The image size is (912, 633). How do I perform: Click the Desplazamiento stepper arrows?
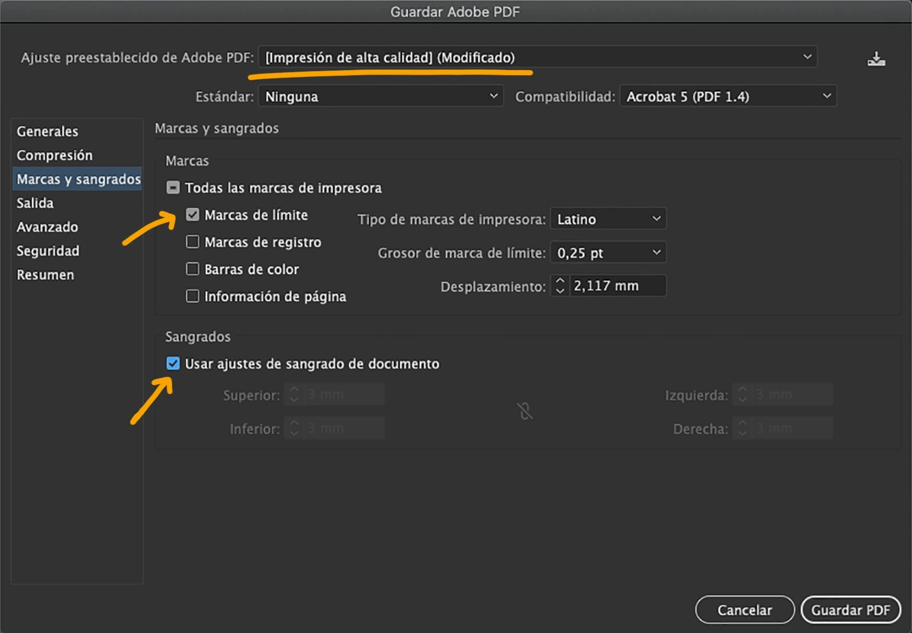click(560, 286)
